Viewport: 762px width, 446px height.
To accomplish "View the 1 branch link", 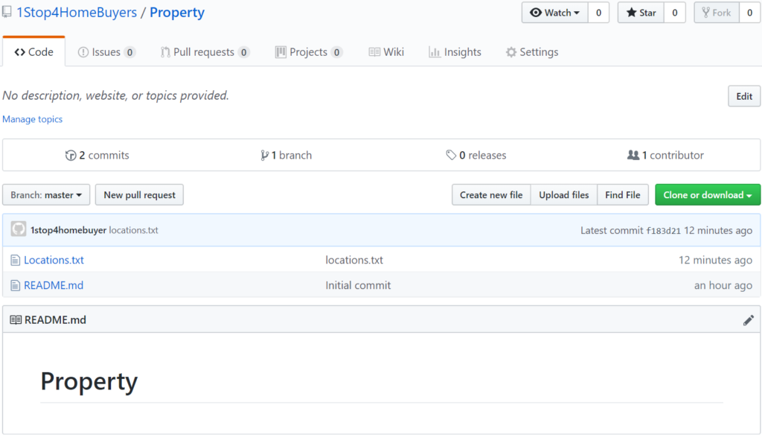I will [286, 155].
